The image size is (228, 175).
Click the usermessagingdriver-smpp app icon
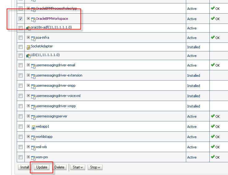(x=33, y=87)
